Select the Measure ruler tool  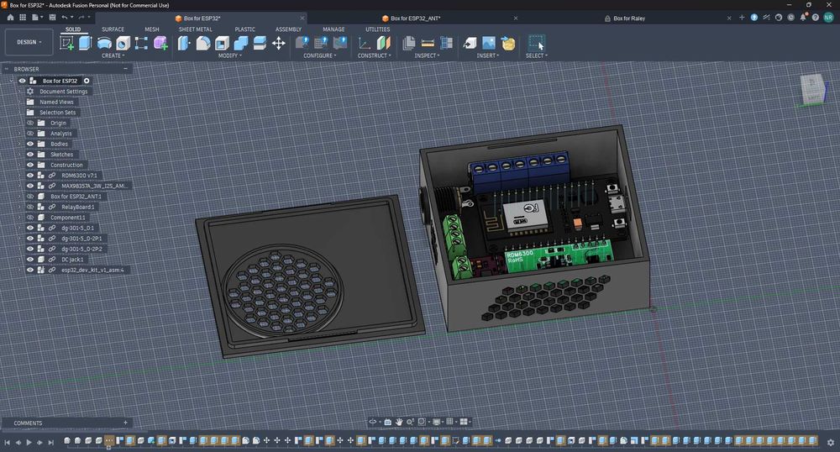tap(428, 44)
